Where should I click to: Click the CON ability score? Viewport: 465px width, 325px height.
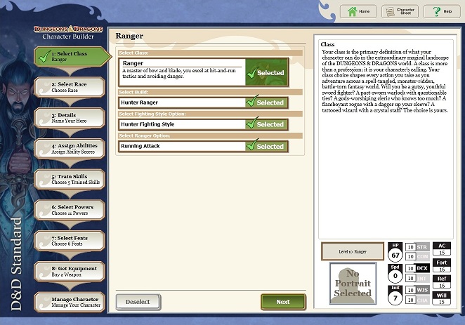[417, 257]
